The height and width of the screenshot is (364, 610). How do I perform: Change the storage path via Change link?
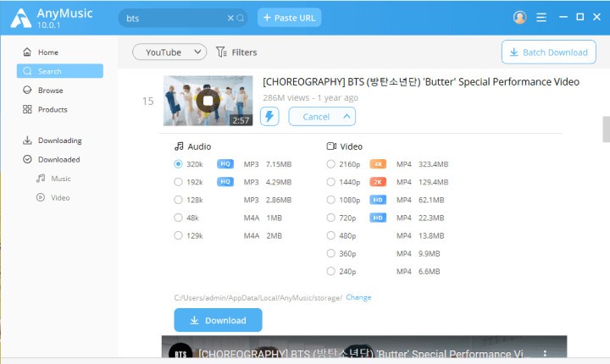[x=358, y=297]
